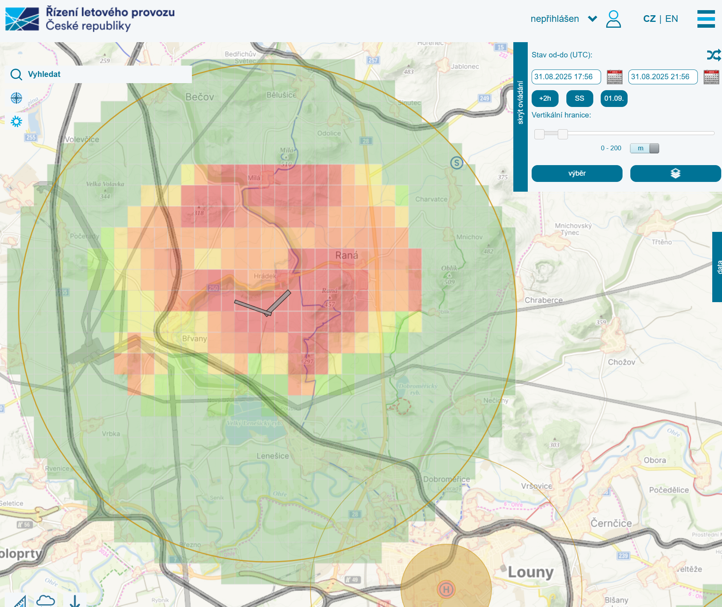Click the upper vertical limit slider handle
The image size is (722, 607).
tap(562, 134)
